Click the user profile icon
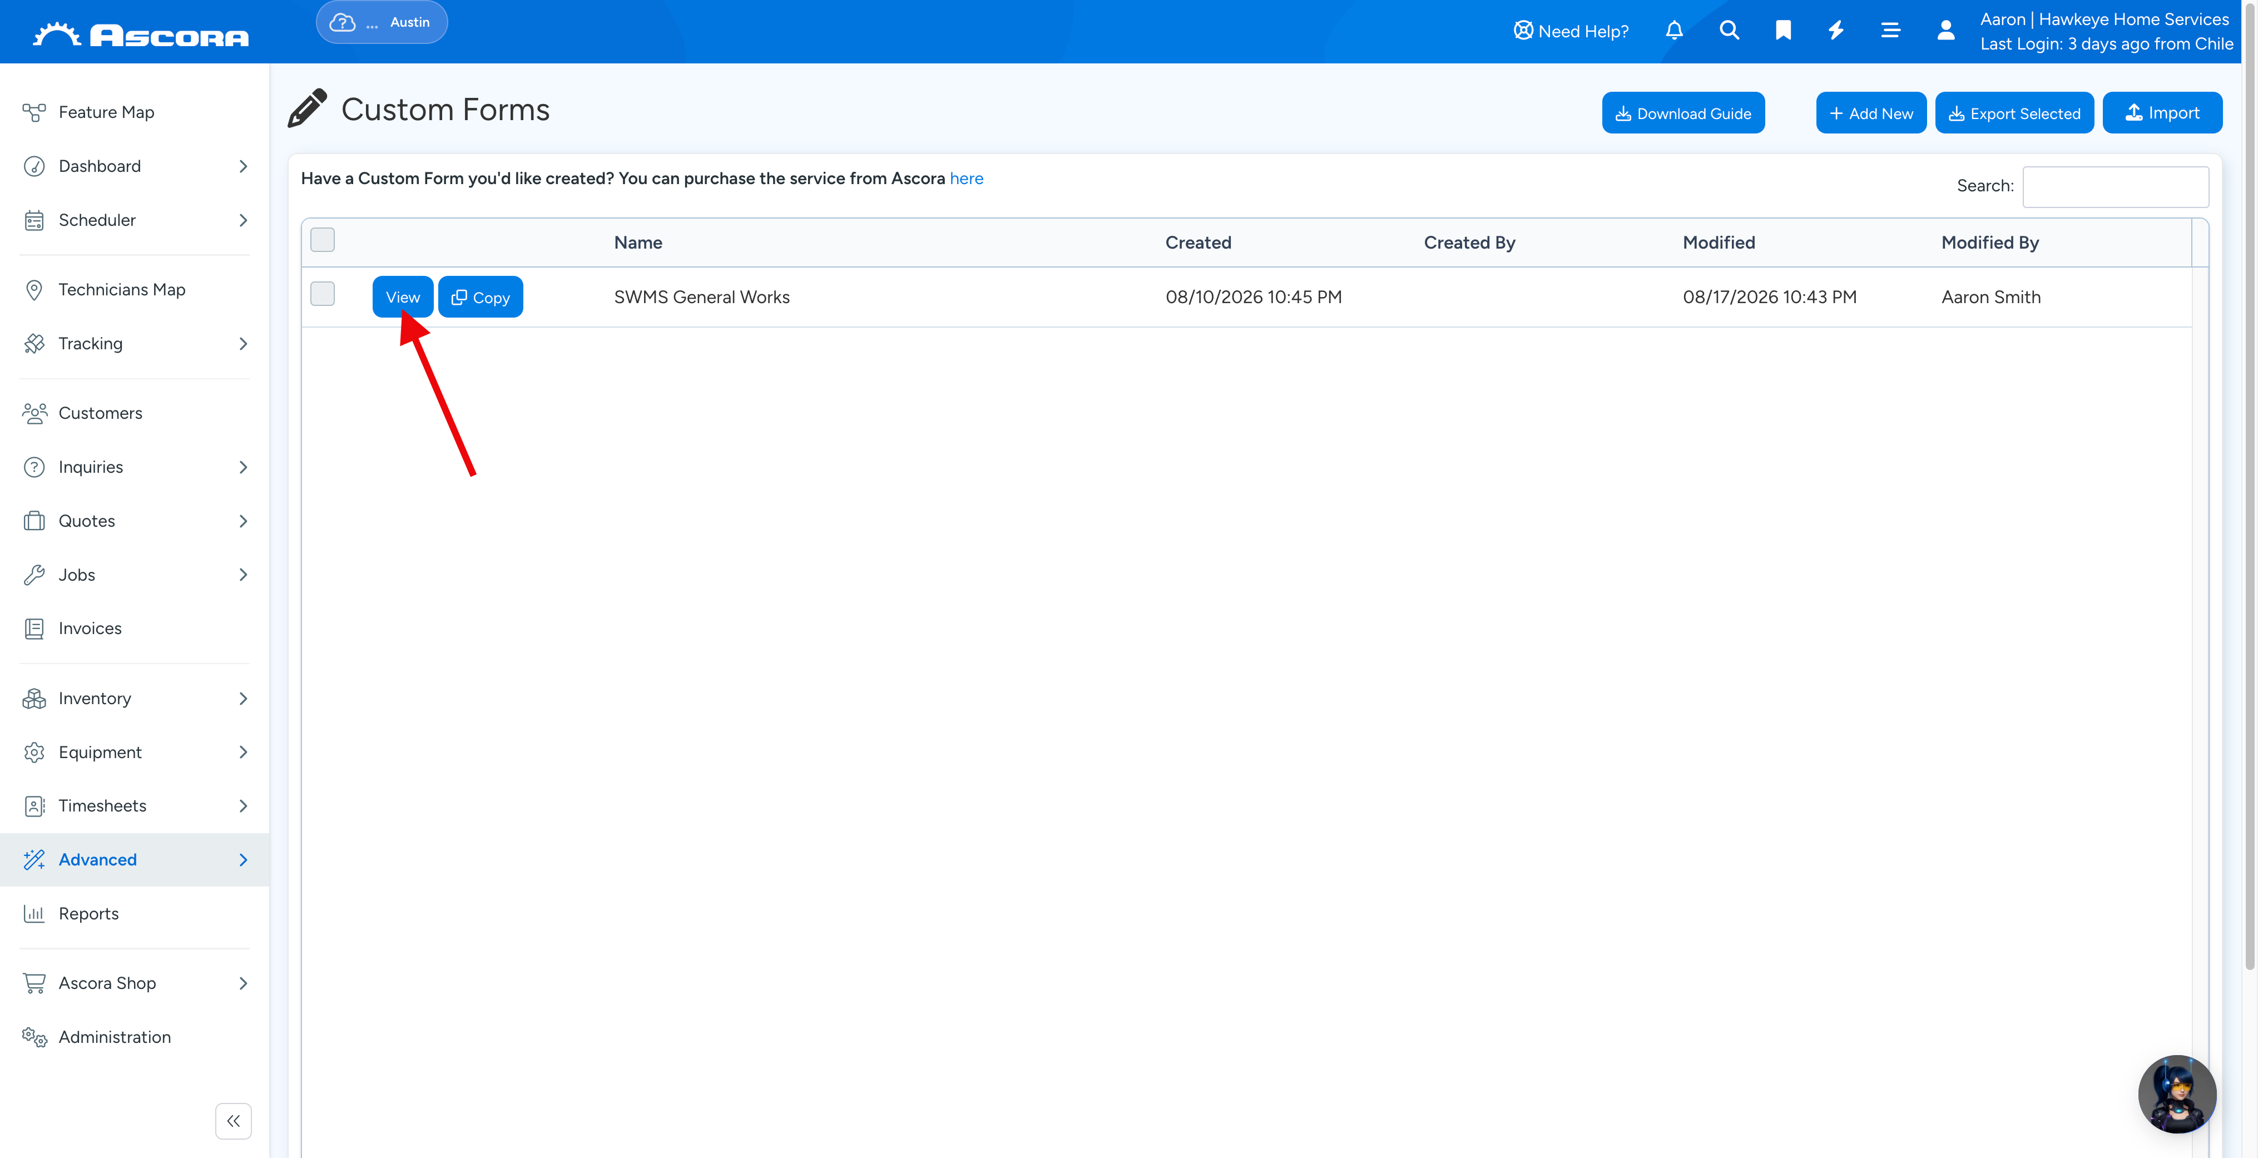 [x=1945, y=31]
